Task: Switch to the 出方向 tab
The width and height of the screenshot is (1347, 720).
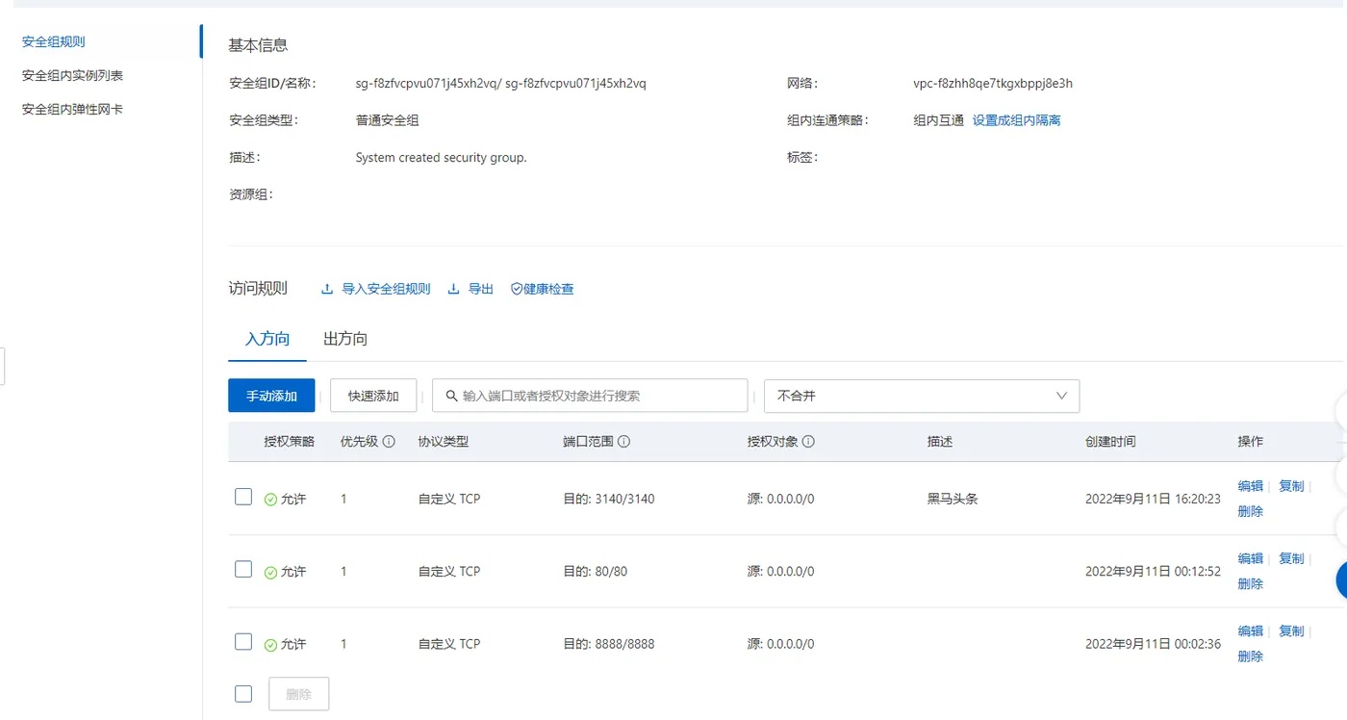Action: click(345, 339)
